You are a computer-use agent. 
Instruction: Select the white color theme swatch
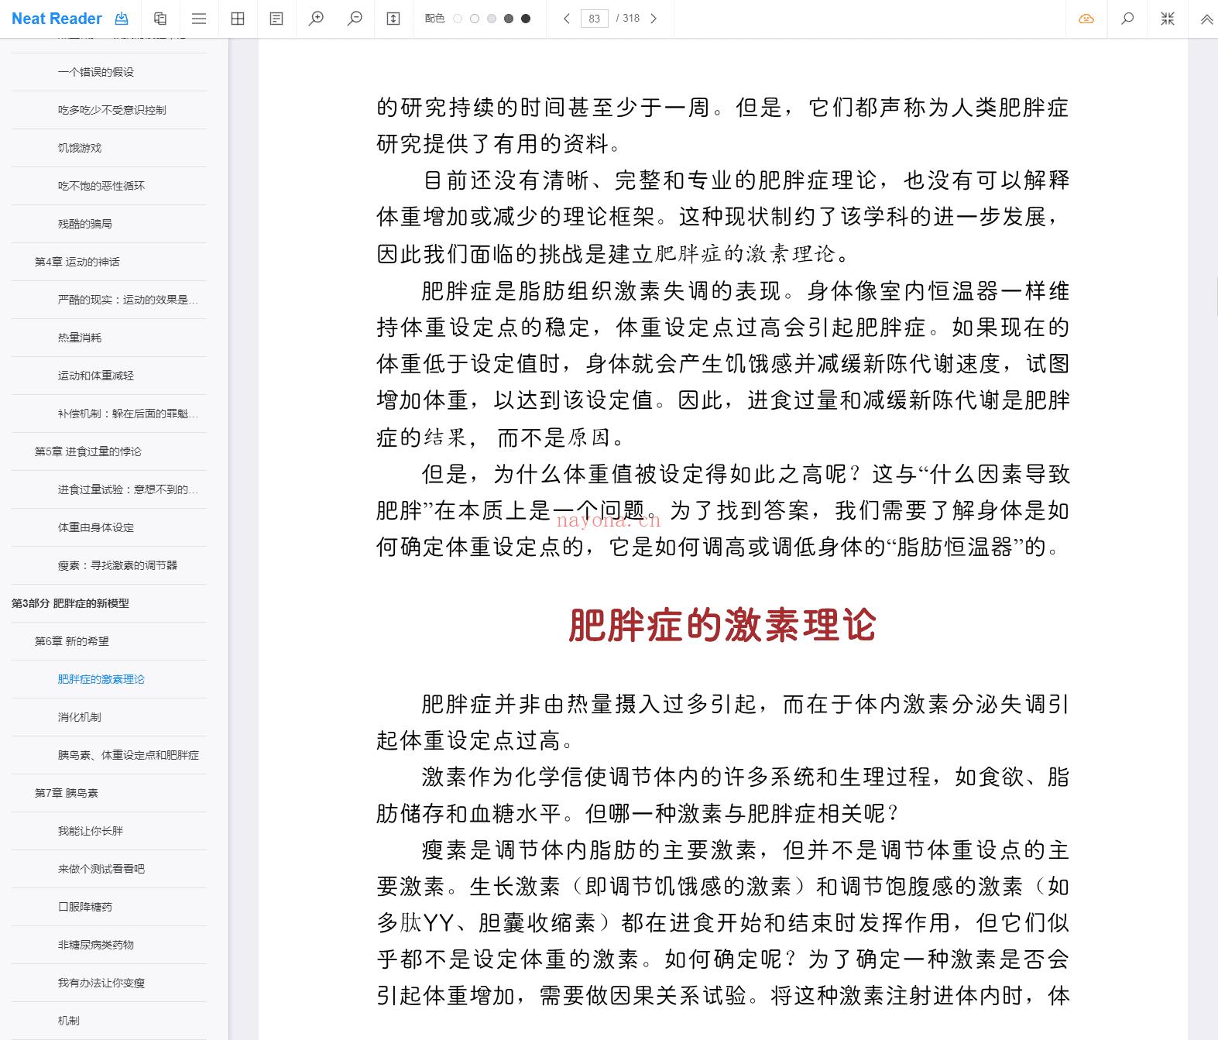(x=458, y=19)
